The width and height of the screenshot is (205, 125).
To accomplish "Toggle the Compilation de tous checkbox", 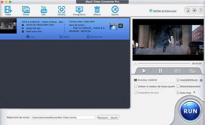I will (136, 92).
